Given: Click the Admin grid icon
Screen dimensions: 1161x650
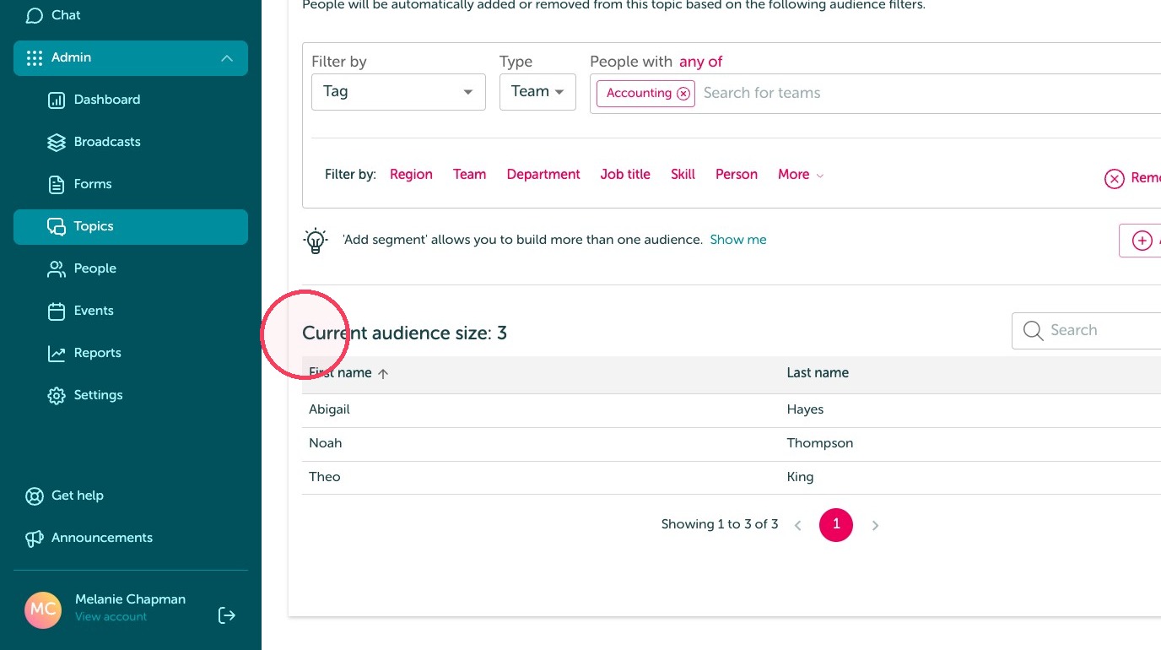Looking at the screenshot, I should click(35, 58).
